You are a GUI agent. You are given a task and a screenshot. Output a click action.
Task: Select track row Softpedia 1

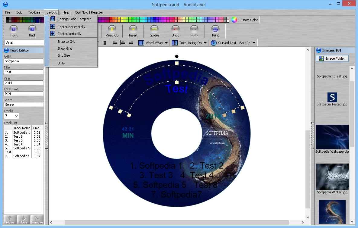click(x=24, y=133)
